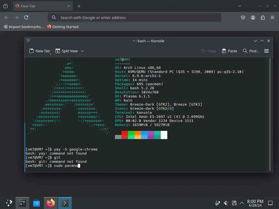Minimize the Firefox window
The width and height of the screenshot is (279, 209).
pos(260,6)
